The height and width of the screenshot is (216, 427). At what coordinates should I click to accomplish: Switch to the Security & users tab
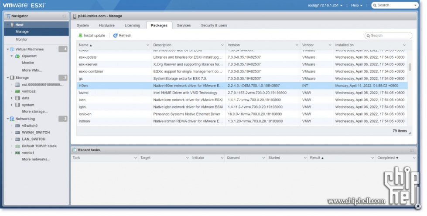(214, 26)
